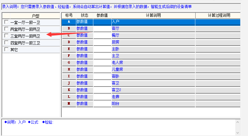Click the label G cell
248x136 pixels.
69,63
